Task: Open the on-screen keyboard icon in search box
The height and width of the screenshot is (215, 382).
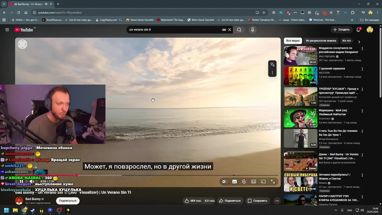Action: [x=224, y=30]
